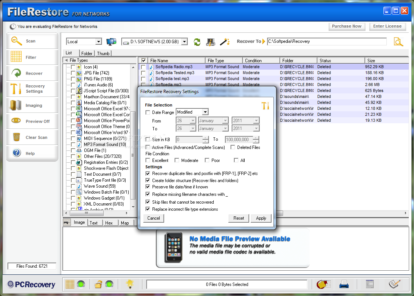Click the Recover To path field

pos(327,41)
